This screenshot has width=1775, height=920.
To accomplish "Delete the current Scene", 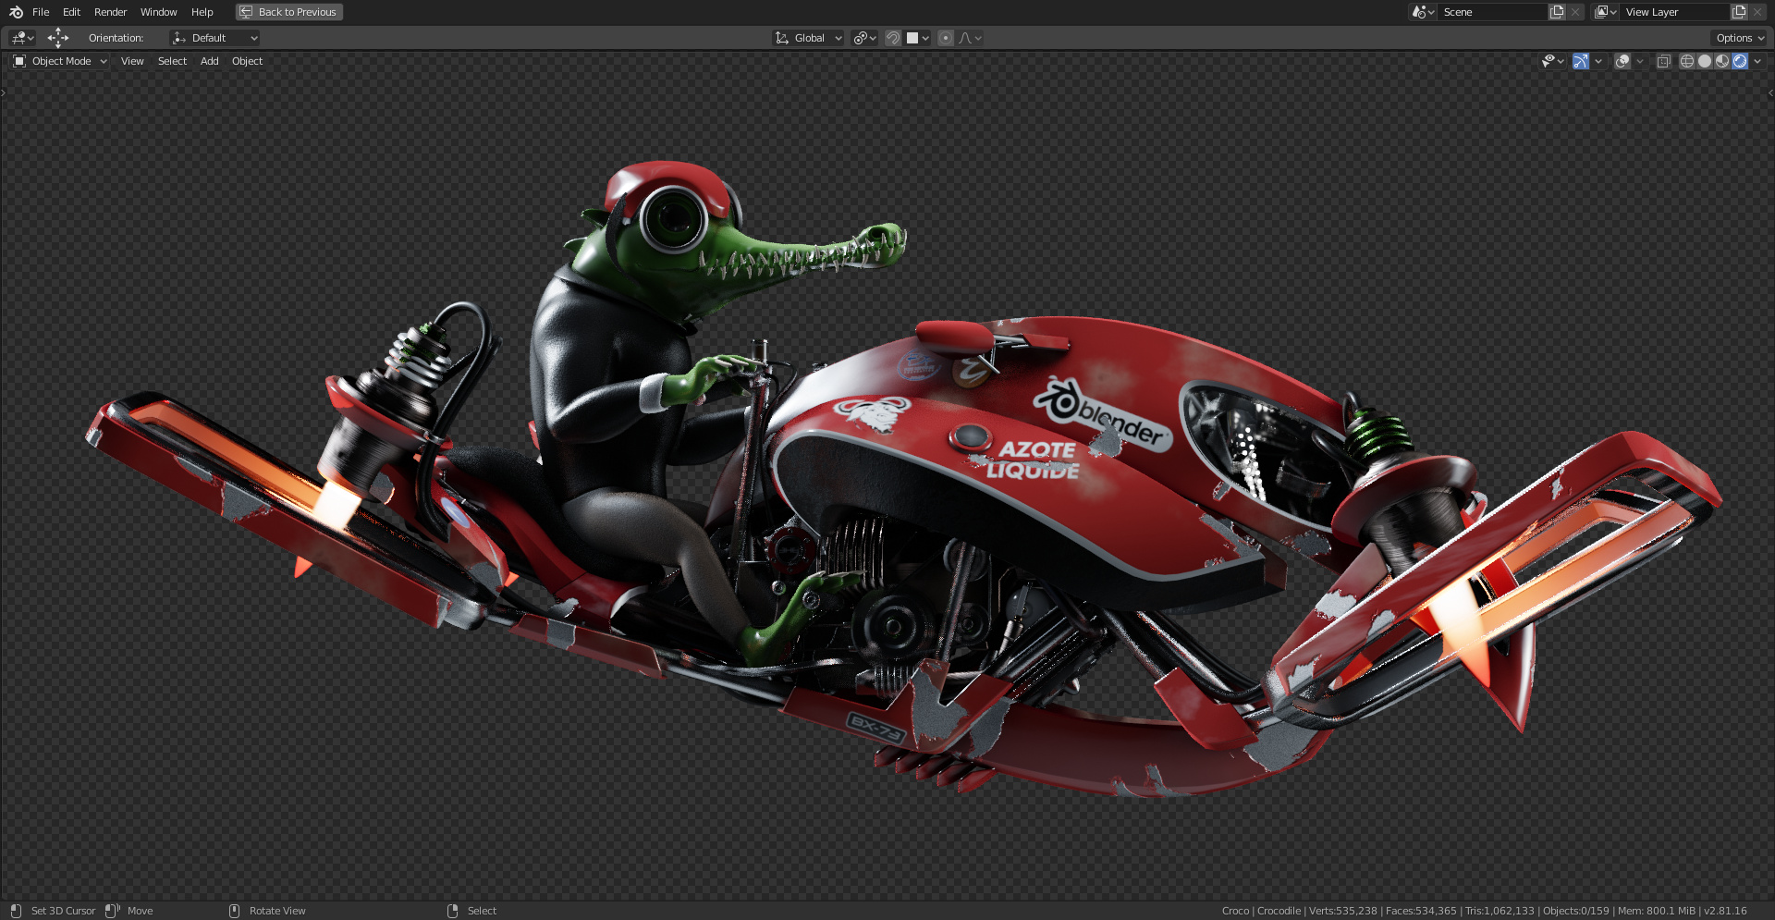I will (1575, 12).
